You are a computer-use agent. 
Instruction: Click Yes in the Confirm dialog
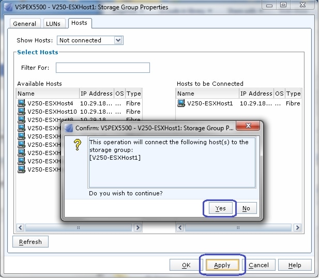[x=221, y=209]
